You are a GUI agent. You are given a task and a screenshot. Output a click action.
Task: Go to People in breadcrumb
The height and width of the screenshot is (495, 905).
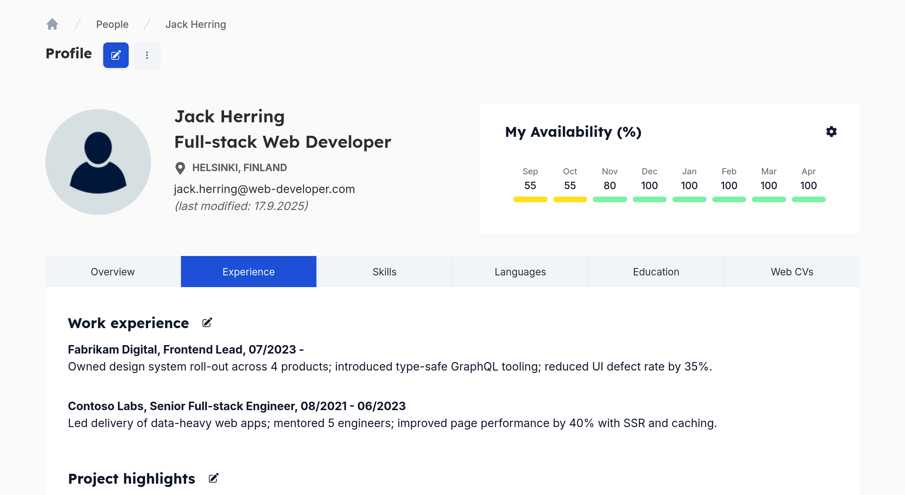coord(112,24)
